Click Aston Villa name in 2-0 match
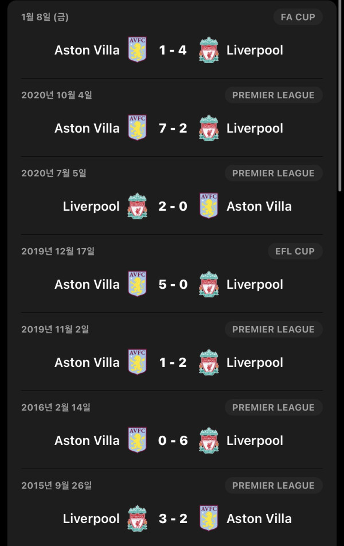The image size is (344, 546). [259, 206]
